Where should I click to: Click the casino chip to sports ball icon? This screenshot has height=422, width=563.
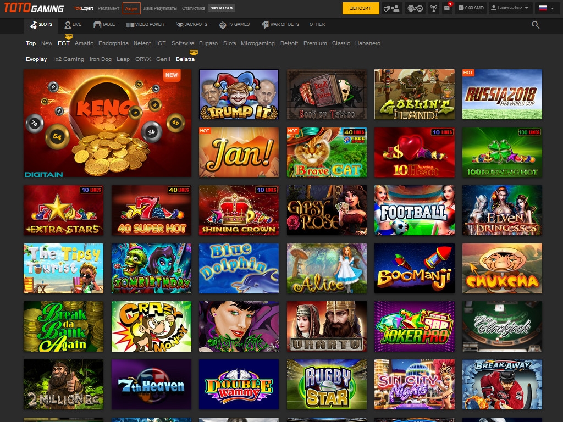pos(415,8)
